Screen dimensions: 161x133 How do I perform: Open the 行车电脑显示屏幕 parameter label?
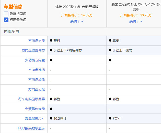(x=32, y=99)
